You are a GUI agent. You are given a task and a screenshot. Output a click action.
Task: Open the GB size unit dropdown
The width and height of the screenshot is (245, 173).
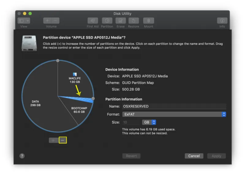click(149, 122)
